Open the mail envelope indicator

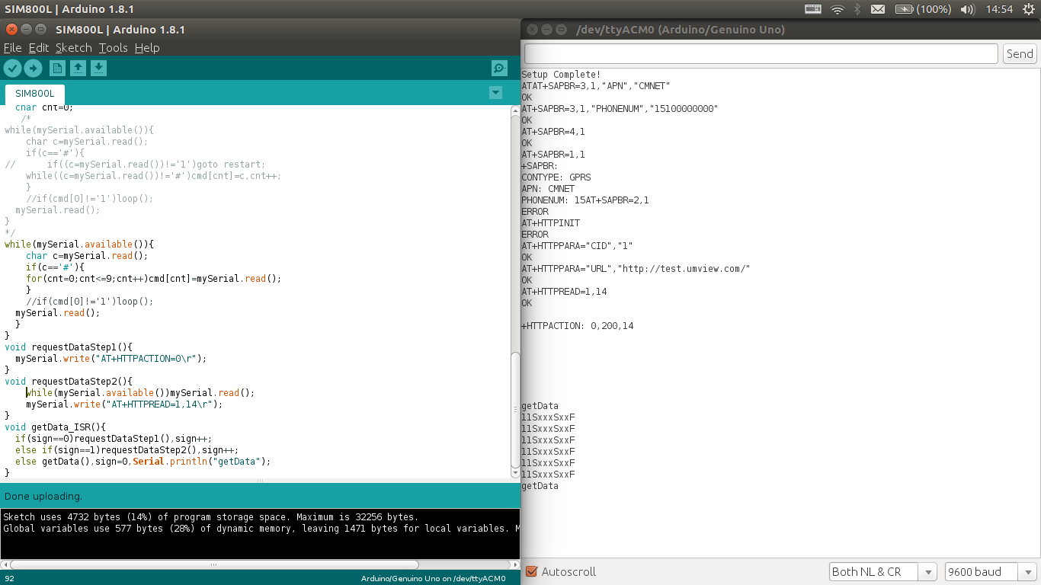878,9
